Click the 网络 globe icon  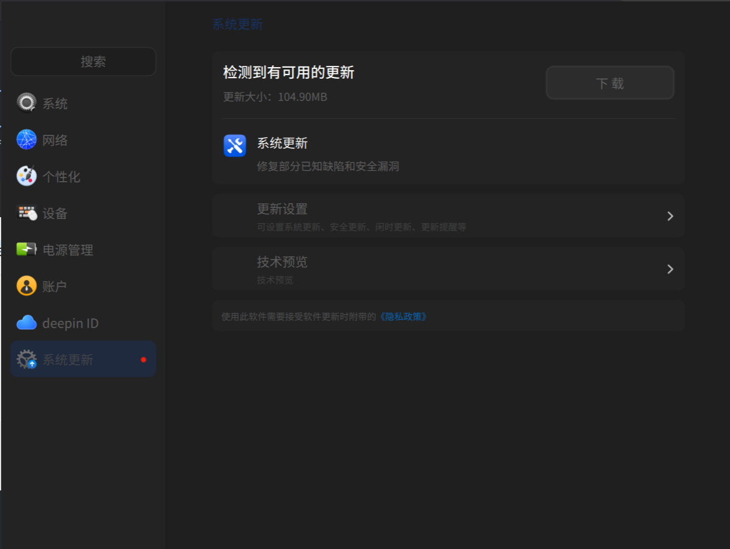tap(27, 139)
